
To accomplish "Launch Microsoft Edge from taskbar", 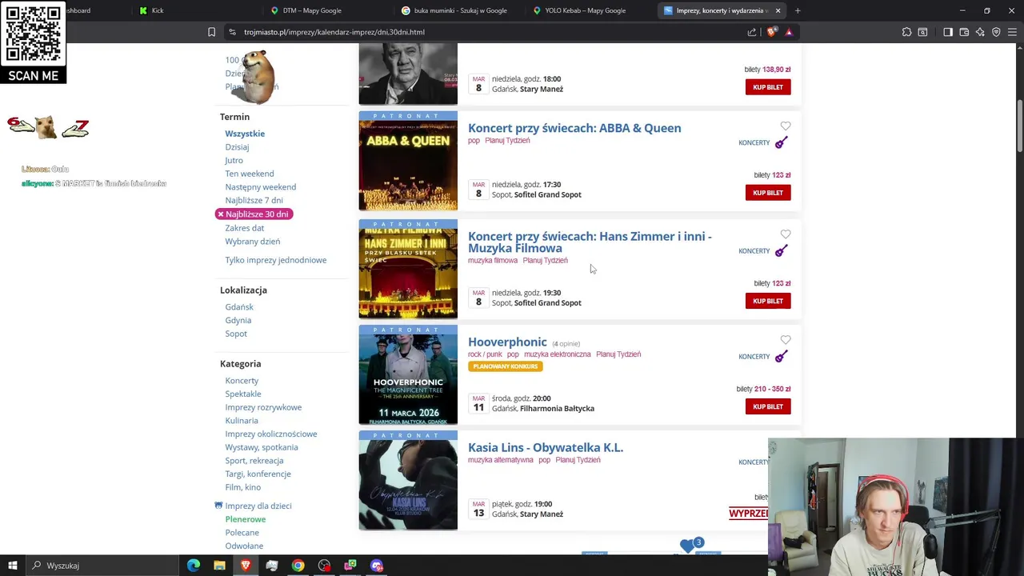I will coord(194,566).
